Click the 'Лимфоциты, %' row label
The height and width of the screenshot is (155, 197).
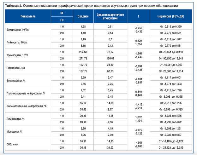(x=15, y=119)
